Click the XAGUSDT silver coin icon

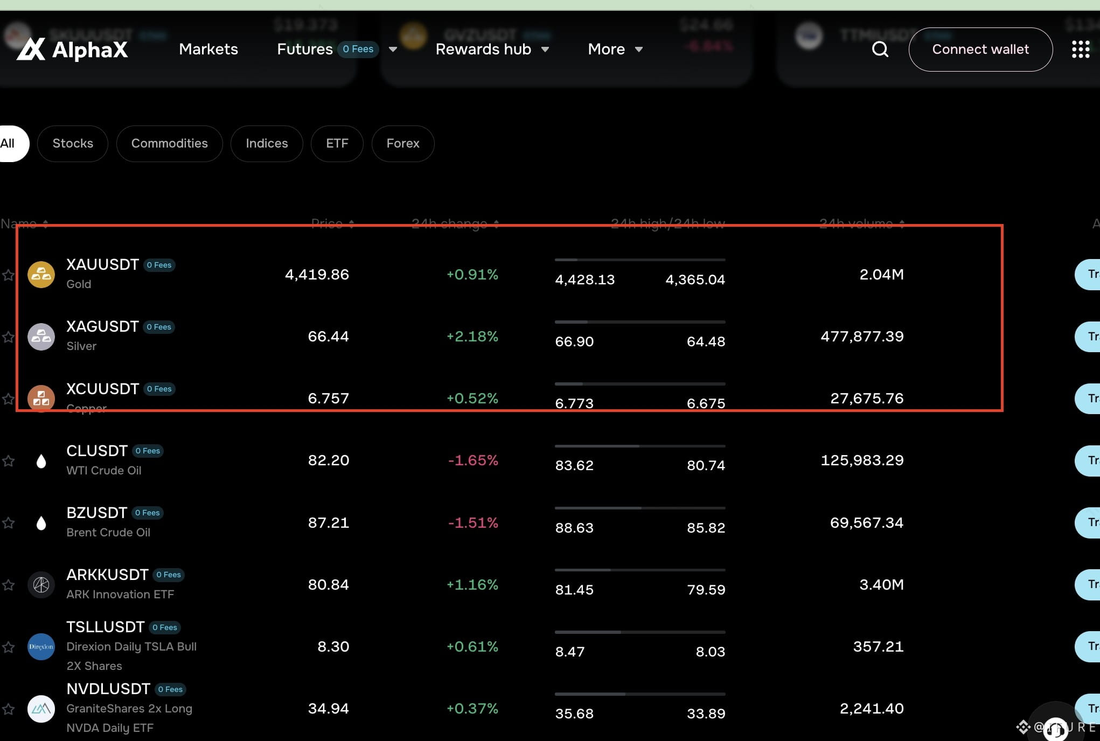click(x=41, y=337)
